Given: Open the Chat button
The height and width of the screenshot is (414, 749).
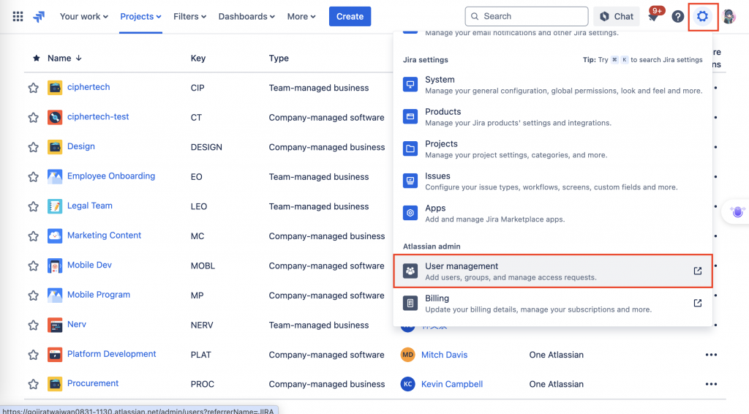Looking at the screenshot, I should [x=616, y=17].
